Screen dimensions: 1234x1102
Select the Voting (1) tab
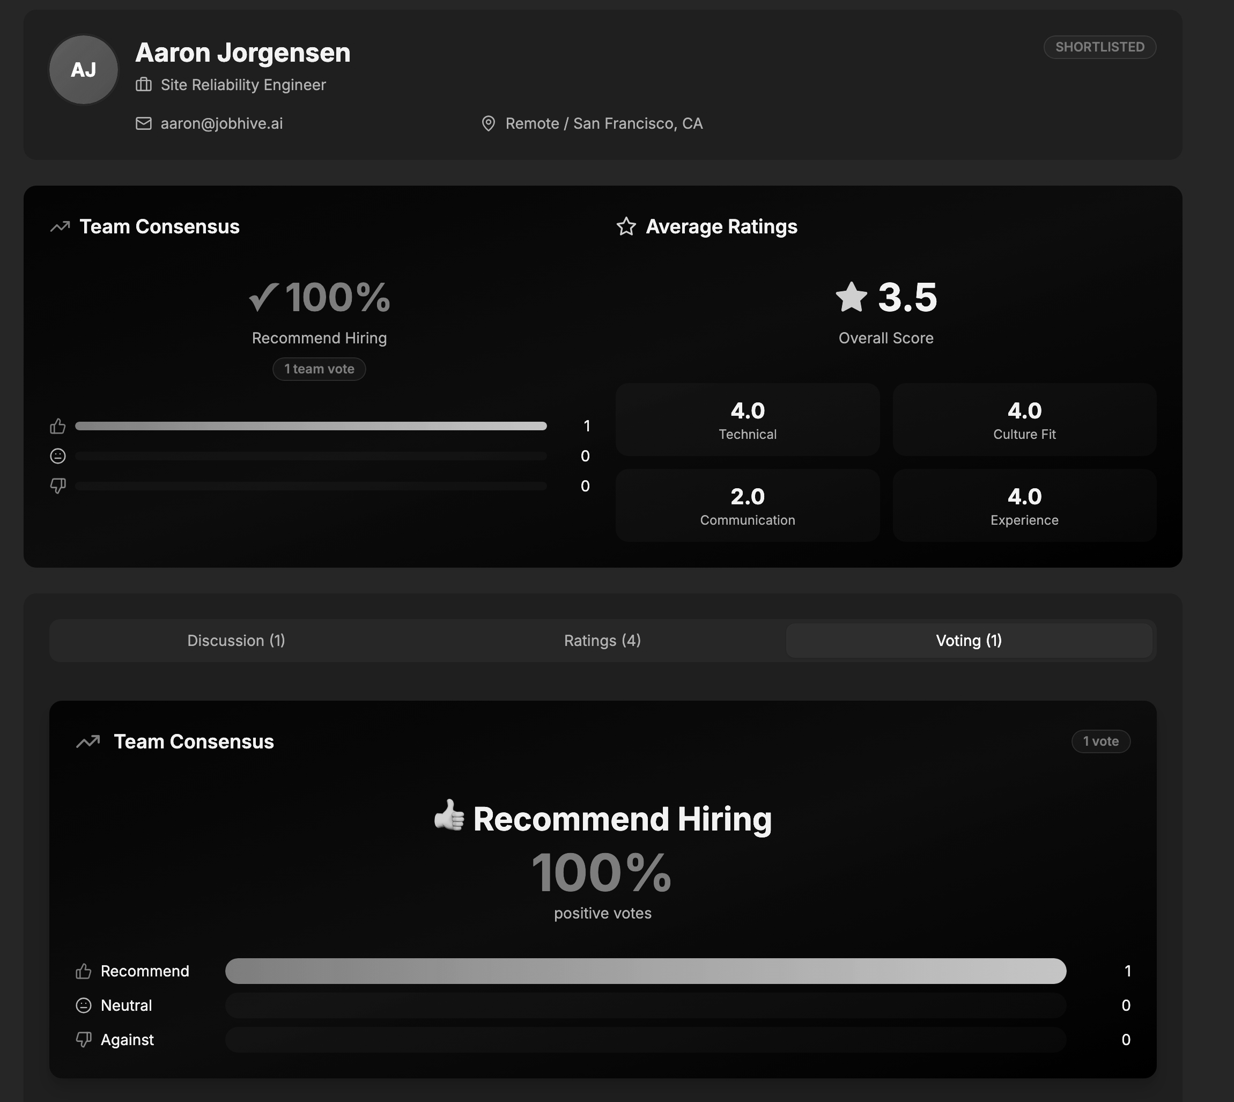(969, 641)
